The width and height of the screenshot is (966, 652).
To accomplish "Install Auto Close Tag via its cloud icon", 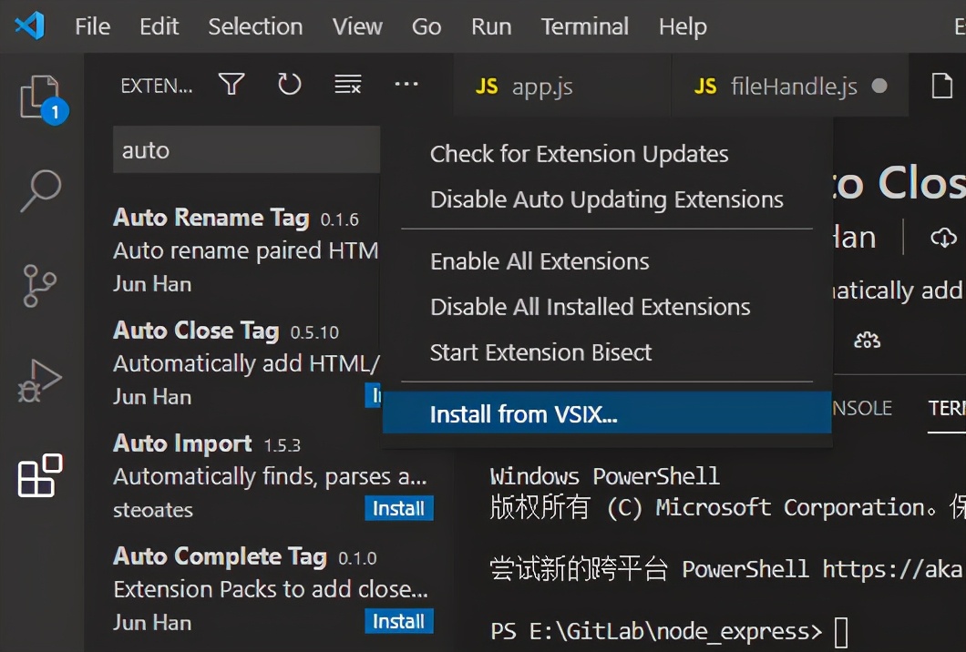I will click(942, 235).
